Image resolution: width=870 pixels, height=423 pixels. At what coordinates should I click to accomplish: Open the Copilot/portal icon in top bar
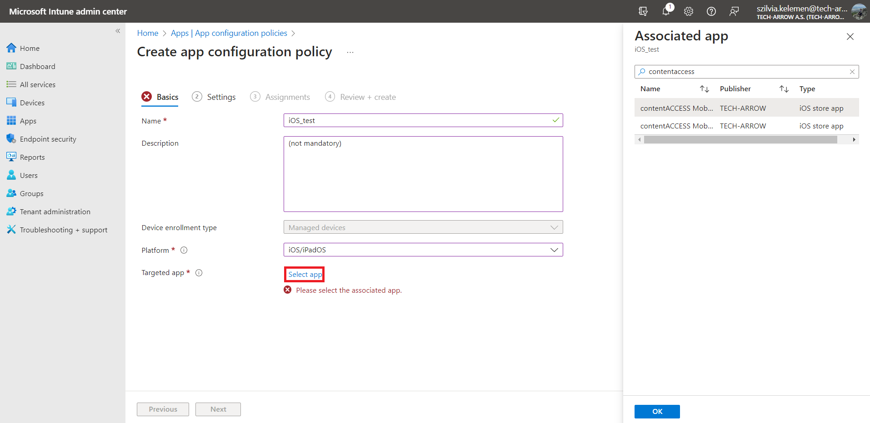click(643, 11)
